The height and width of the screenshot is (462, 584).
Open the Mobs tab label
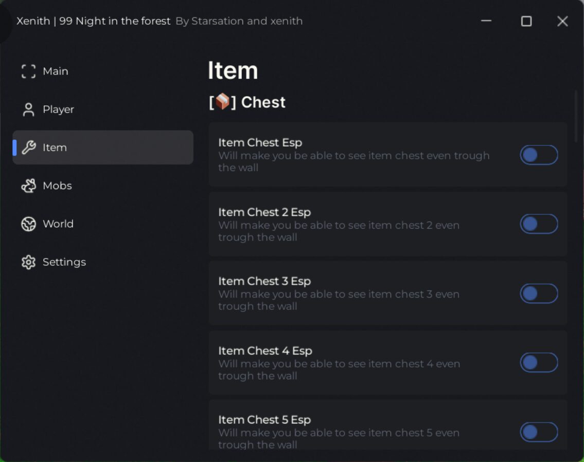(x=57, y=186)
